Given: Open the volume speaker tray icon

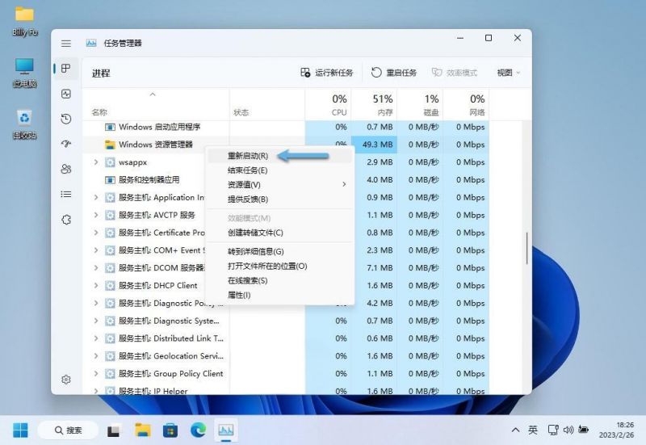Looking at the screenshot, I should point(568,430).
